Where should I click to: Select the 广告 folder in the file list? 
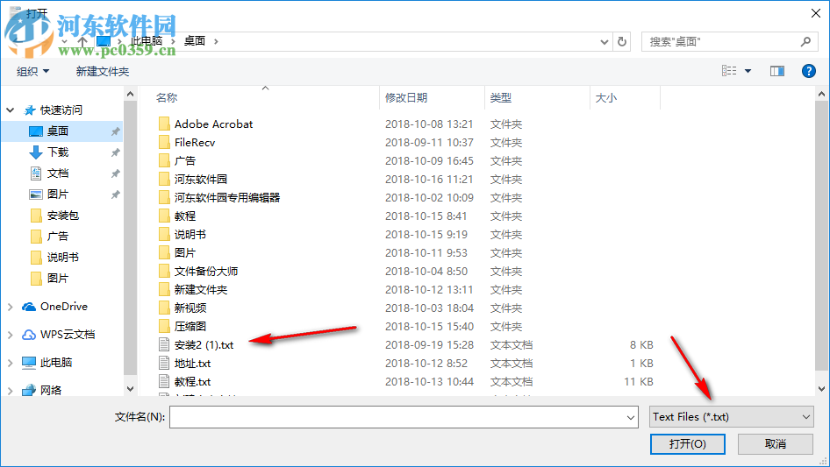pyautogui.click(x=185, y=161)
